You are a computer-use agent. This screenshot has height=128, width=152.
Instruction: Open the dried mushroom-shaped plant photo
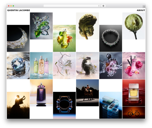pos(88,26)
